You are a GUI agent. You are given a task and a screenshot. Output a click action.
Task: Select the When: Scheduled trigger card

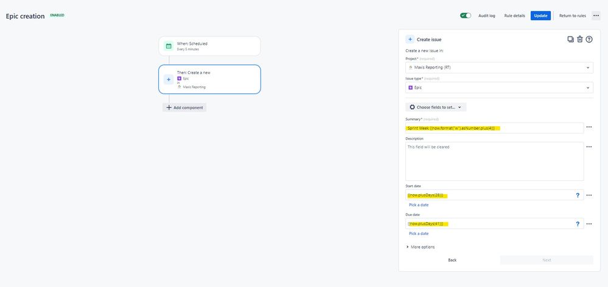tap(209, 46)
